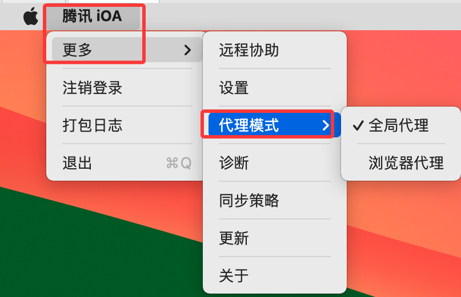Choose 同步策略 to sync policy

click(x=275, y=200)
